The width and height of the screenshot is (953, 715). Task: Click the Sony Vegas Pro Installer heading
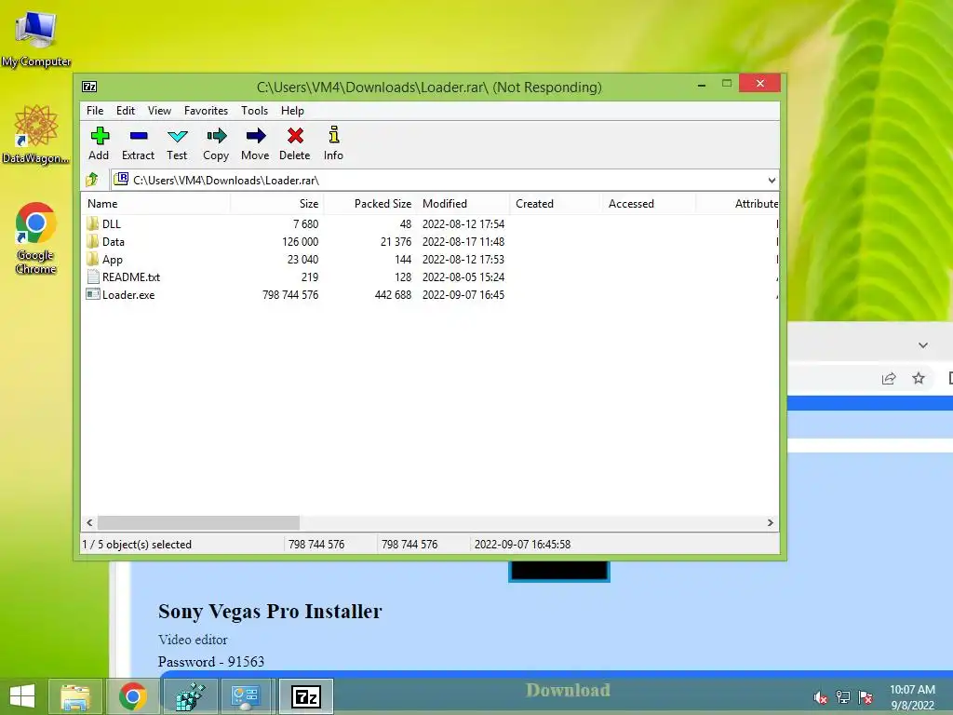[270, 611]
